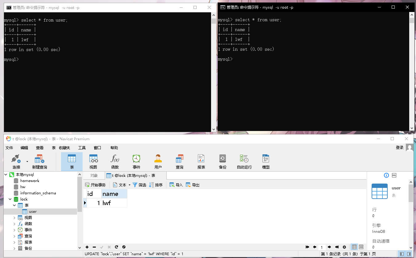Click the 登录 (Sign in) link
This screenshot has width=416, height=258.
(x=400, y=148)
